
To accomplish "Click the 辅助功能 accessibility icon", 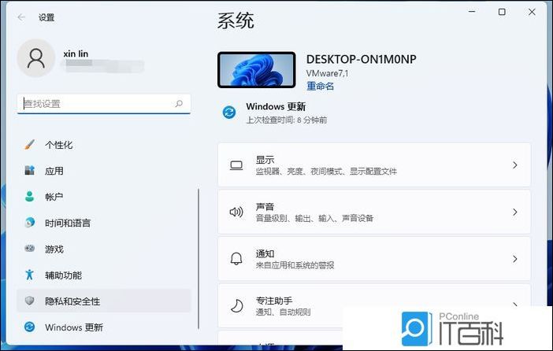I will point(30,275).
